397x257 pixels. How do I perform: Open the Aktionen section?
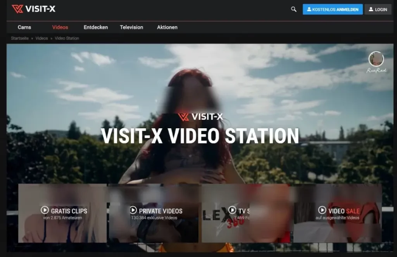click(167, 27)
